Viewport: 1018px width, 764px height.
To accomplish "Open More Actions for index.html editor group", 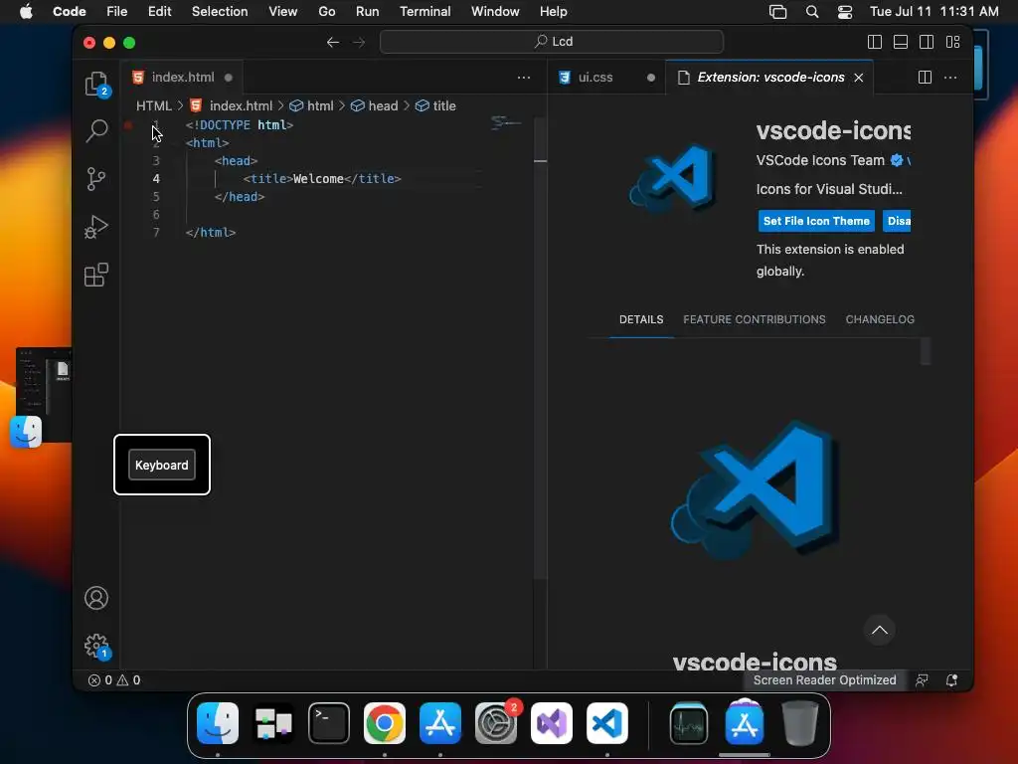I will [x=524, y=78].
